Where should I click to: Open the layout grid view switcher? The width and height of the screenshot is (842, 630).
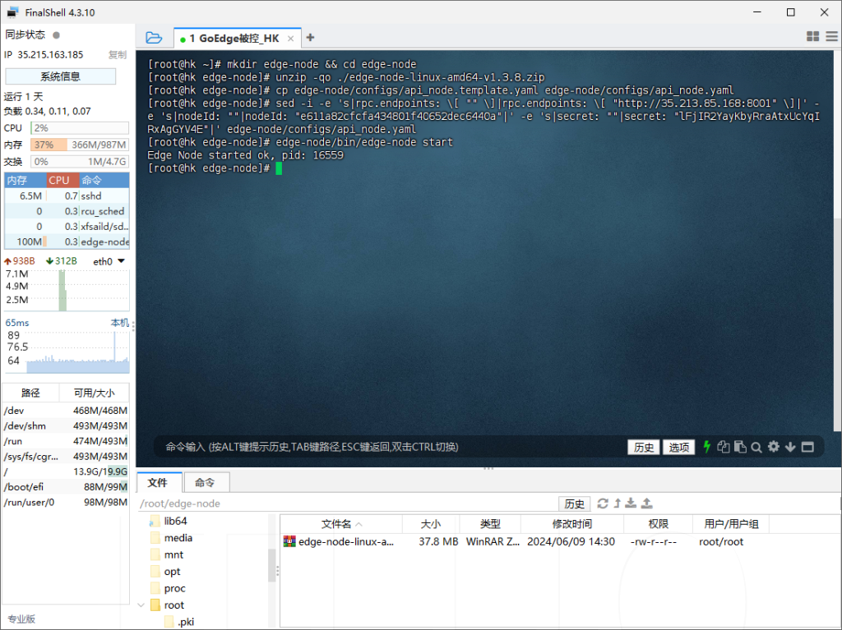pos(813,37)
